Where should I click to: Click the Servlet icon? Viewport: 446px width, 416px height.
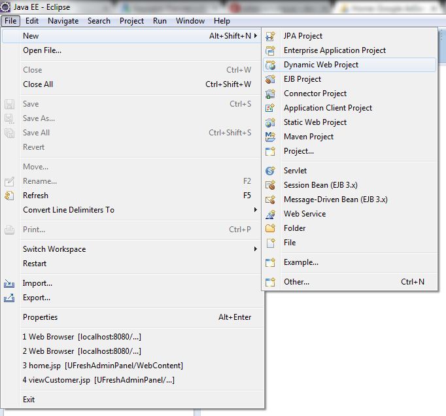point(270,171)
